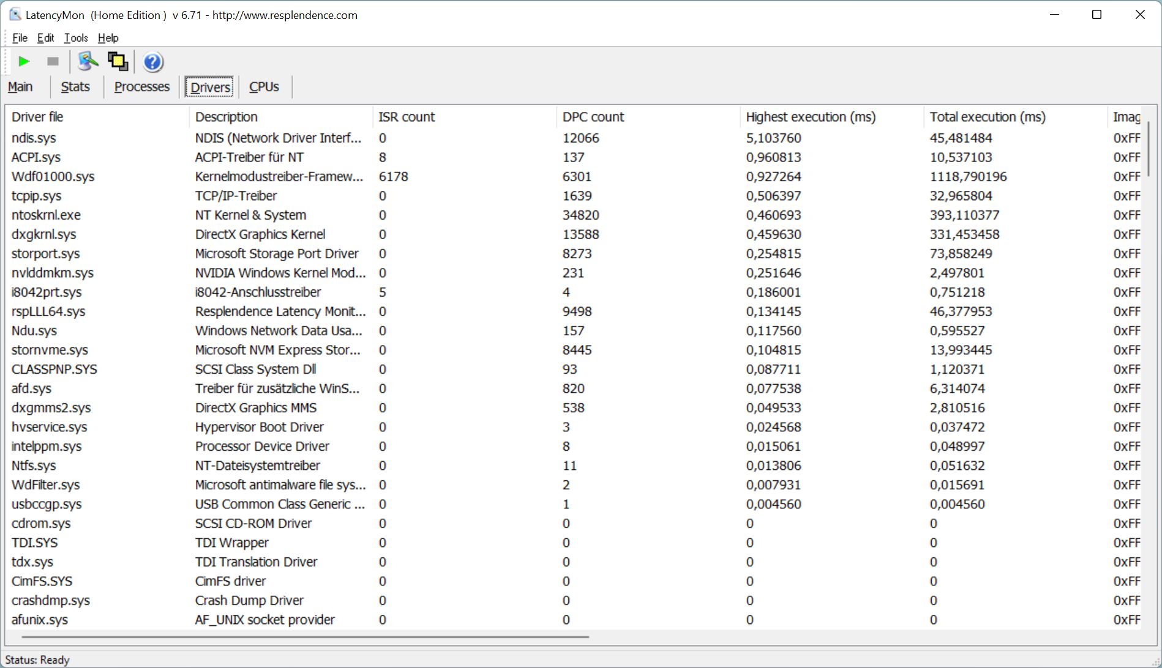Click DPC count value 34820
1162x668 pixels.
click(x=580, y=215)
